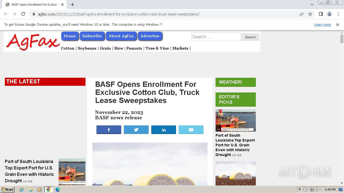
Task: Open network icon in system tray
Action: 312,190
